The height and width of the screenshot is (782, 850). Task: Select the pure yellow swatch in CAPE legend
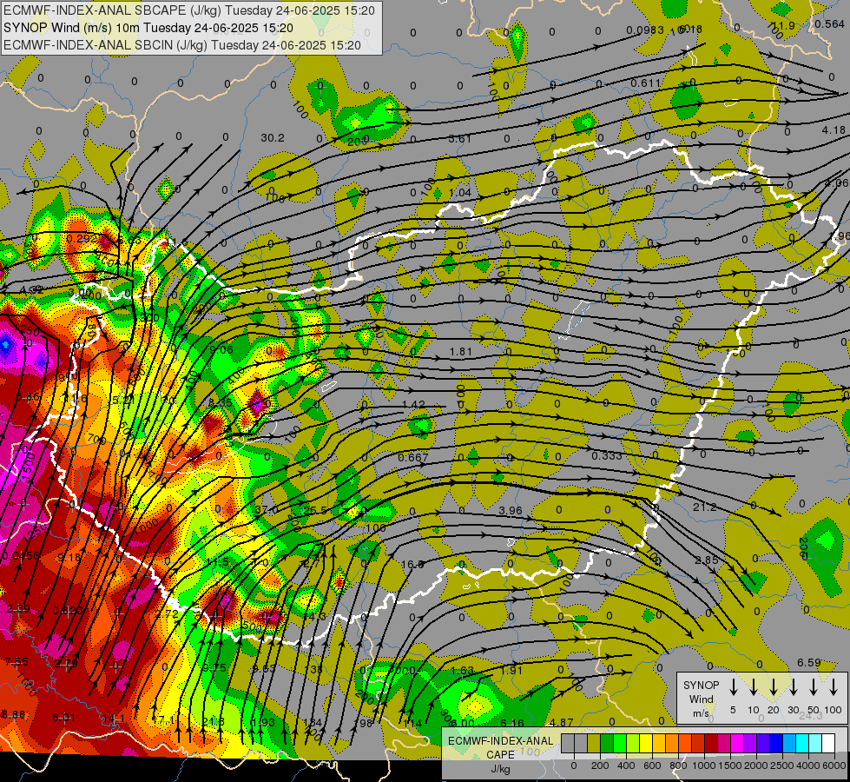(x=646, y=743)
